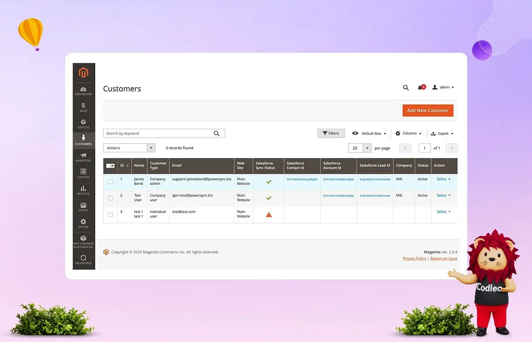532x342 pixels.
Task: Open the Marketing menu in the sidebar
Action: coord(83,157)
